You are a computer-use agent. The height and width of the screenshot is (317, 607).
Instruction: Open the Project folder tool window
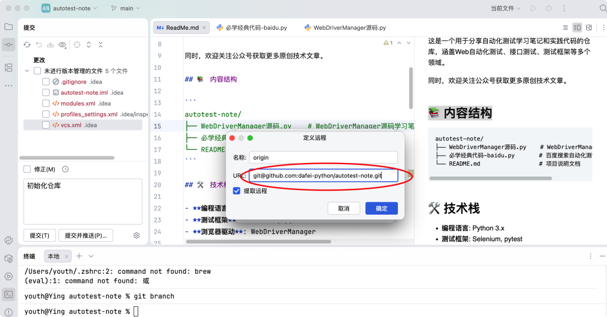[x=8, y=27]
